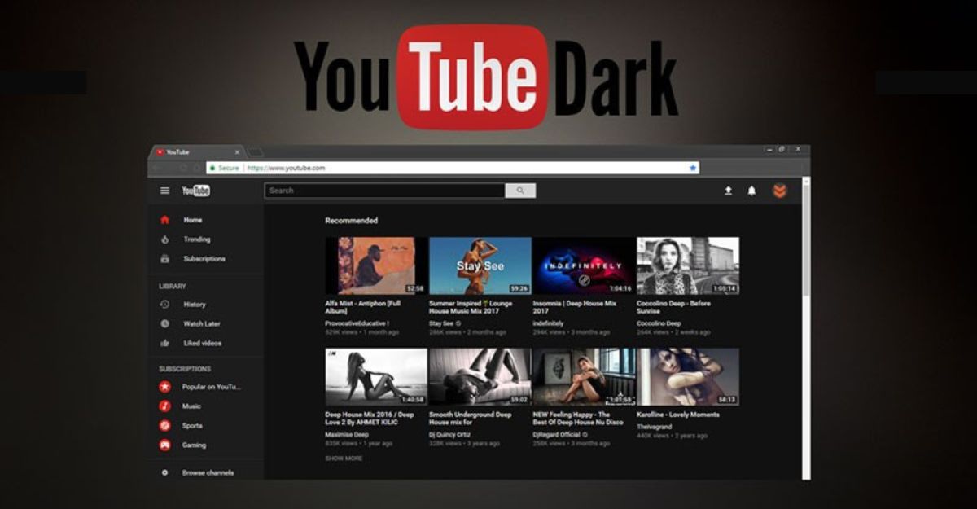Expand recommendations with SHOW MORE

(x=344, y=459)
